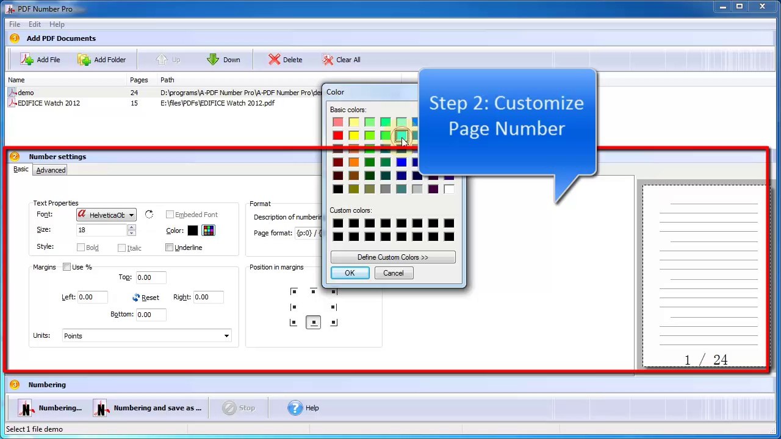Screen dimensions: 781x439
Task: Click the Page format input field
Action: click(309, 233)
